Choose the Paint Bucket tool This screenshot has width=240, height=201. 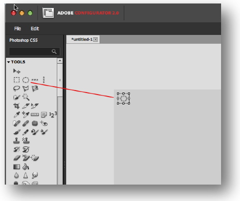(26, 167)
